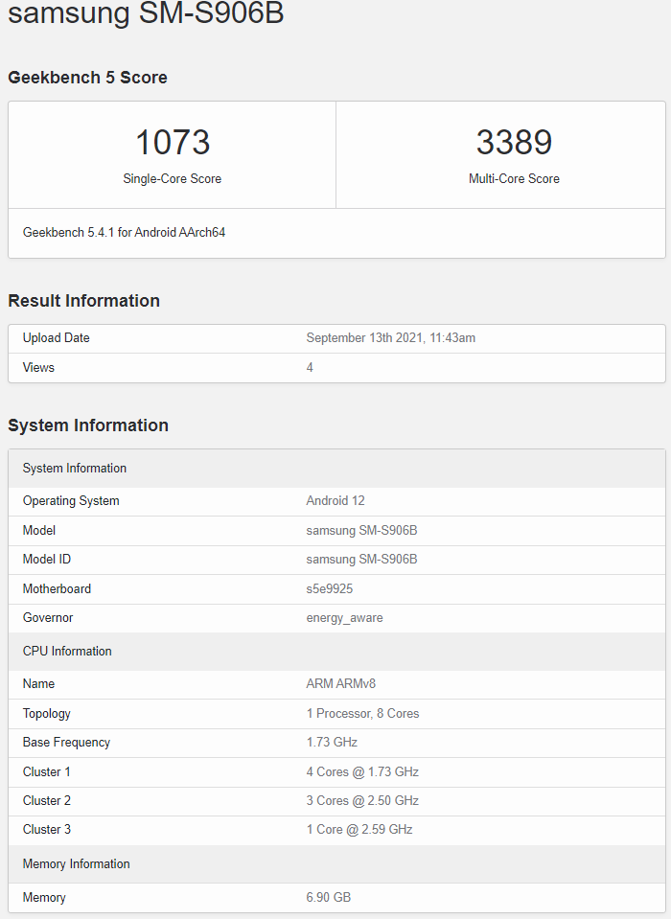
Task: Click the Model ID label
Action: pyautogui.click(x=47, y=559)
